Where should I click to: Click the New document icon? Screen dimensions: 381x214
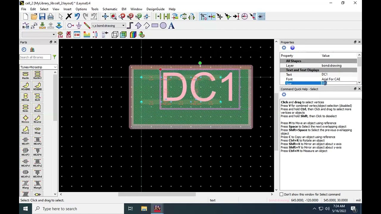(x=25, y=17)
